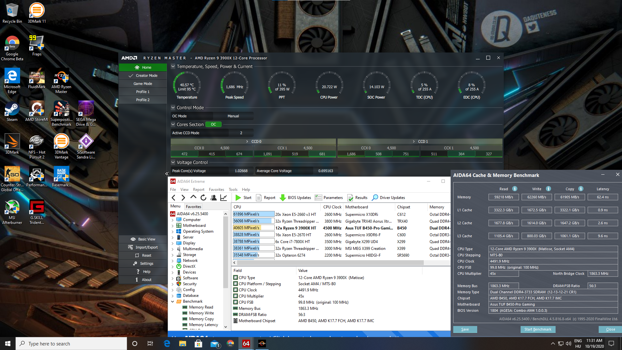Open 3DMark 11 desktop icon
Viewport: 622px width, 350px height.
pyautogui.click(x=37, y=13)
